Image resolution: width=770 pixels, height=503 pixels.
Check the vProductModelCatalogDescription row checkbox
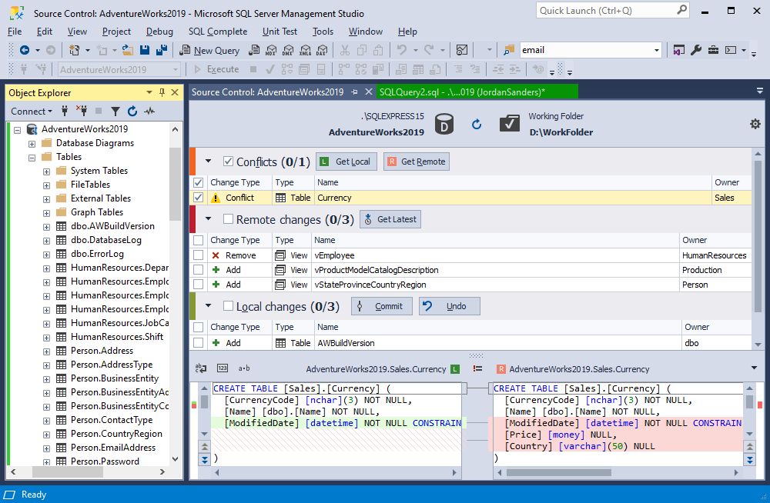pos(199,270)
